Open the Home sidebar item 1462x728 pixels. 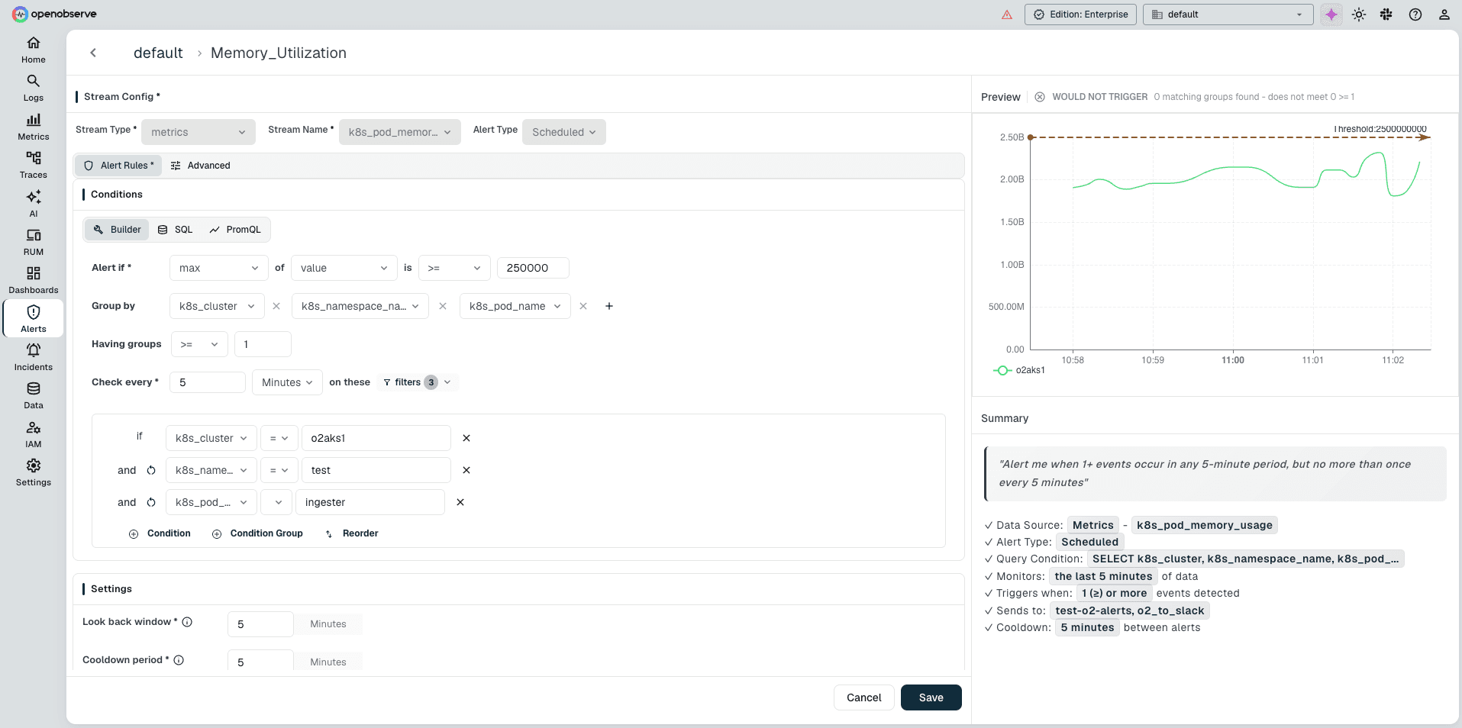click(x=34, y=50)
